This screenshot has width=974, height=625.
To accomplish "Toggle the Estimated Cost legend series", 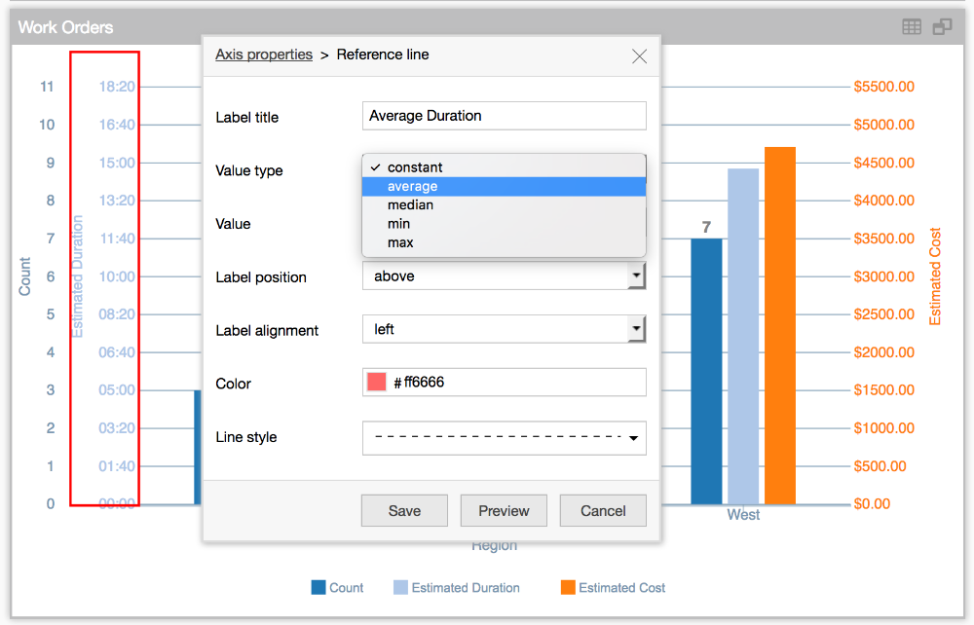I will [613, 588].
